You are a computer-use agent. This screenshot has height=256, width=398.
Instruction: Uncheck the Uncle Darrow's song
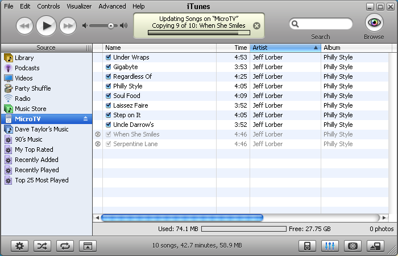click(109, 125)
